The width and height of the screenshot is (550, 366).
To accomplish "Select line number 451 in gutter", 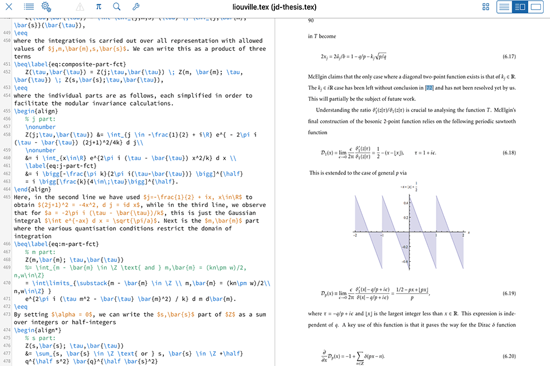I will tap(7, 64).
